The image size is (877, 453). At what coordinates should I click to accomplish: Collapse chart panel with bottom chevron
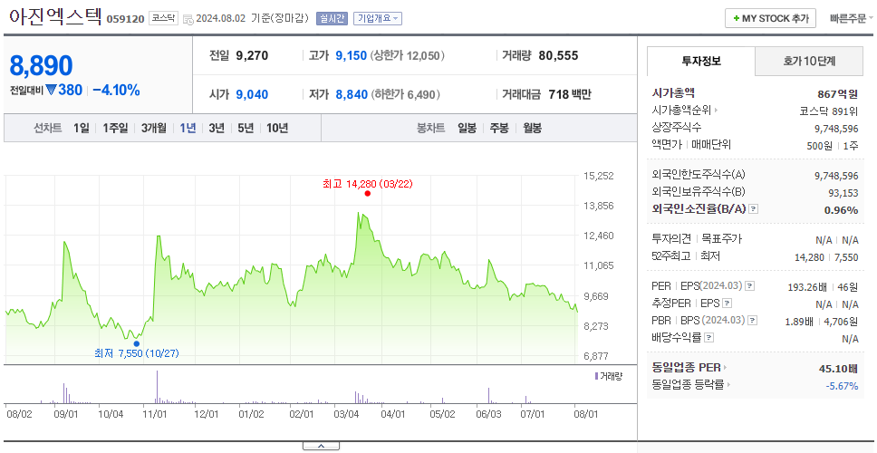click(x=321, y=447)
